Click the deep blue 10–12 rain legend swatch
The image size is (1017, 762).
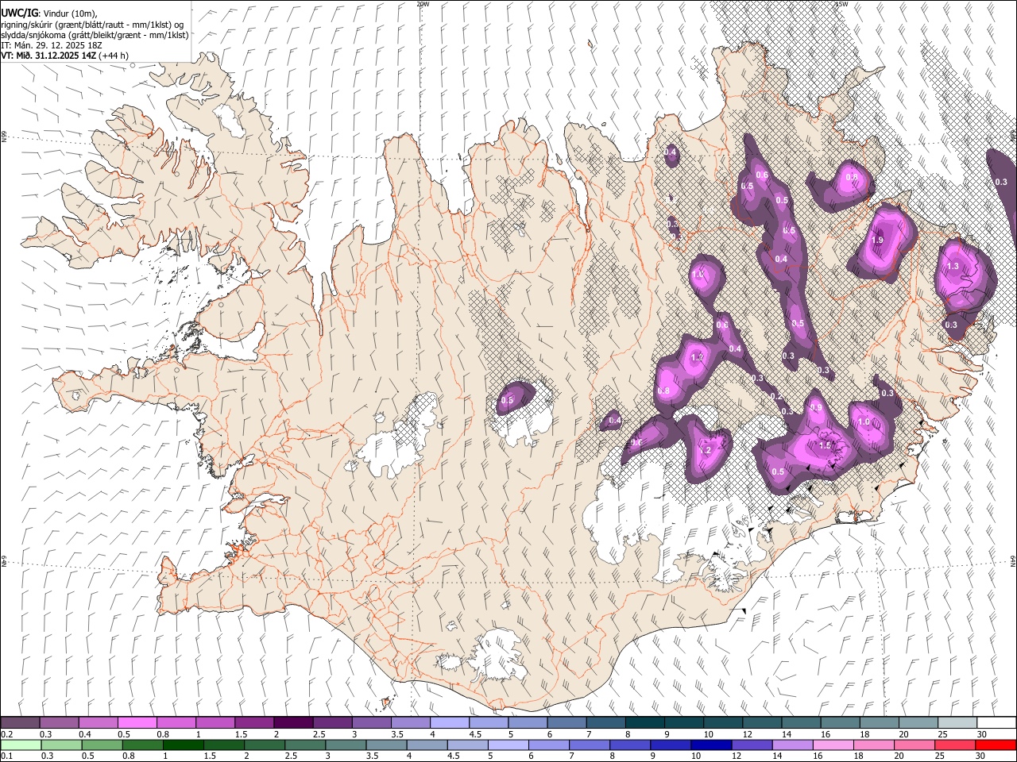(712, 745)
